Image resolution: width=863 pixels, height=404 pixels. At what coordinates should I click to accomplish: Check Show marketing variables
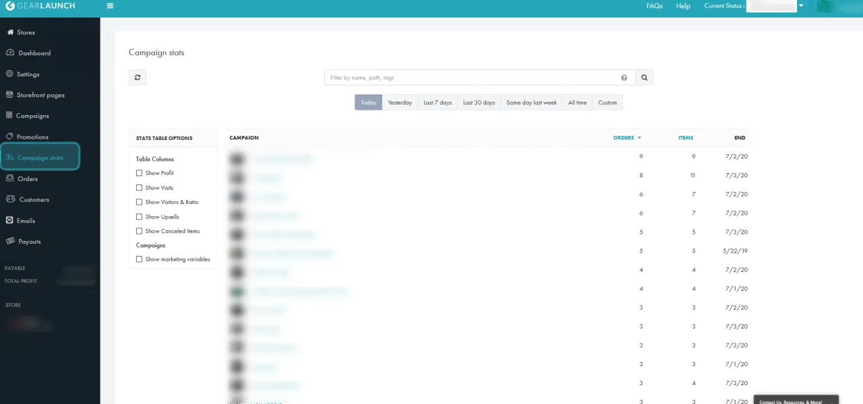(140, 259)
